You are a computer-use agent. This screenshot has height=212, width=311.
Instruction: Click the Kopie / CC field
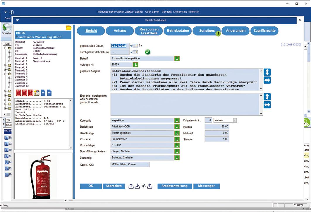tap(130, 164)
